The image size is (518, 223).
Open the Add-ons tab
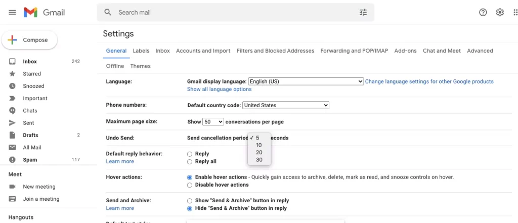click(405, 51)
